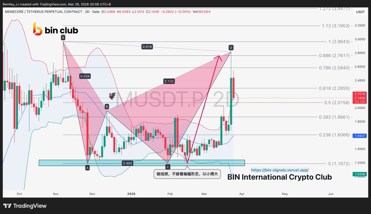This screenshot has width=371, height=214.
Task: Click the Feb label on time axis
Action: (170, 194)
